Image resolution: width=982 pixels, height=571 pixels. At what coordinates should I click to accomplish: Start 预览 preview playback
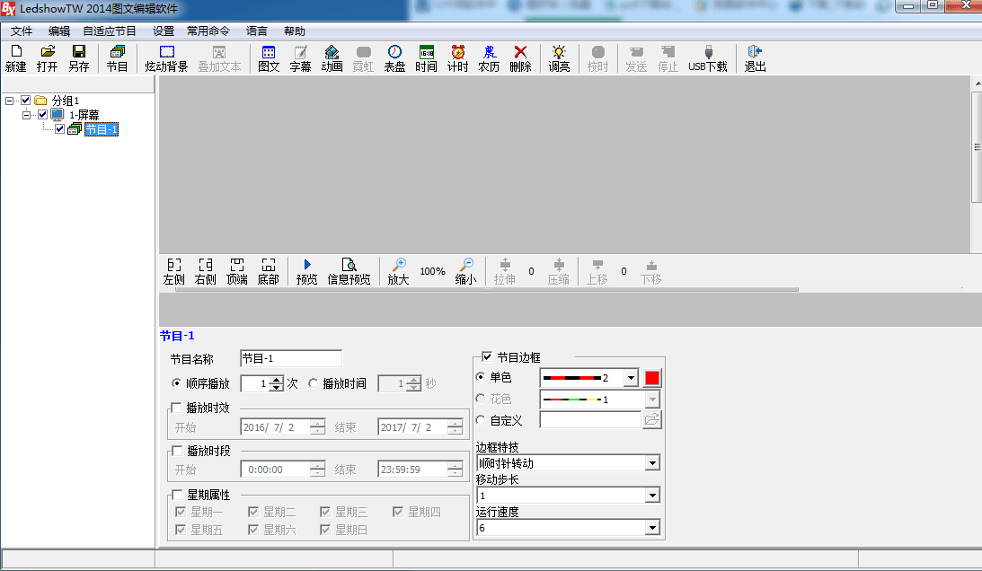pos(307,271)
